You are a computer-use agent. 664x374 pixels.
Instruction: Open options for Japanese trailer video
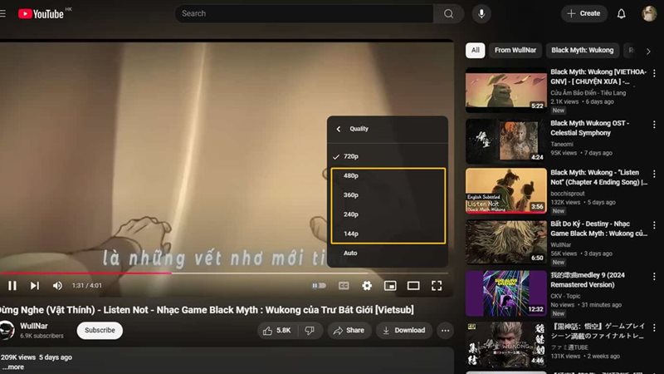pyautogui.click(x=654, y=327)
